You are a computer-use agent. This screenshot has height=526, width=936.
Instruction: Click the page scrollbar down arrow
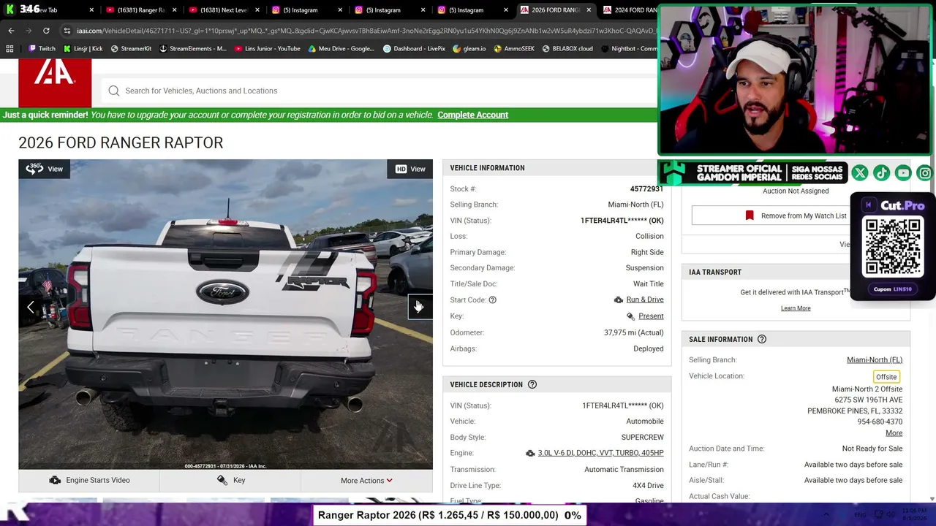931,499
